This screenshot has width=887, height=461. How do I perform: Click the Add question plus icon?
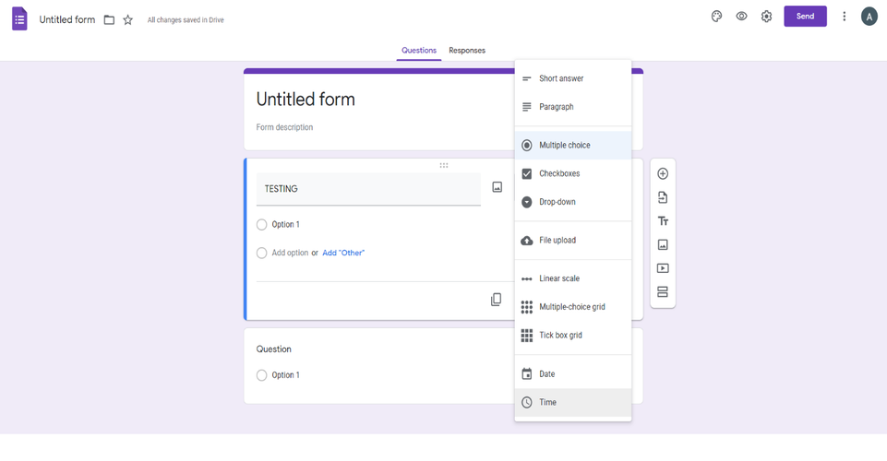663,173
